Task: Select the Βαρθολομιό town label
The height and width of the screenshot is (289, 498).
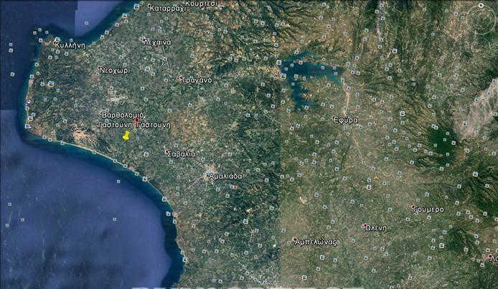Action: click(123, 115)
